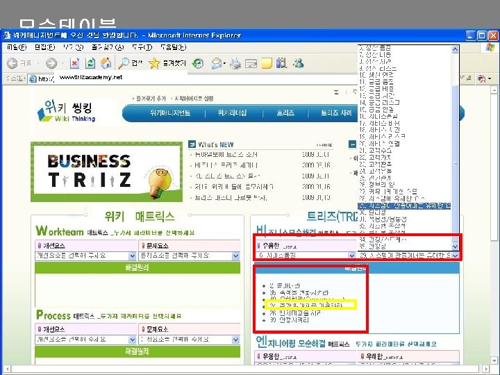500x375 pixels.
Task: Open the 편집(E) menu
Action: click(44, 47)
